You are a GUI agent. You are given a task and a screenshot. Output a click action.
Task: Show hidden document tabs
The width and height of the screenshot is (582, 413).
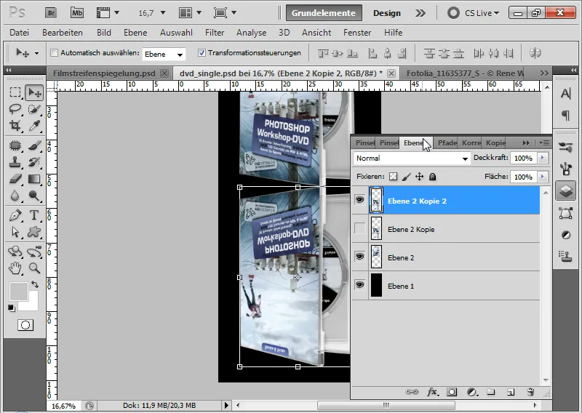click(544, 73)
